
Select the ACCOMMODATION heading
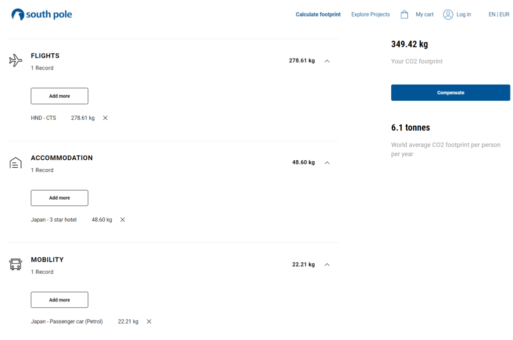[x=62, y=158]
